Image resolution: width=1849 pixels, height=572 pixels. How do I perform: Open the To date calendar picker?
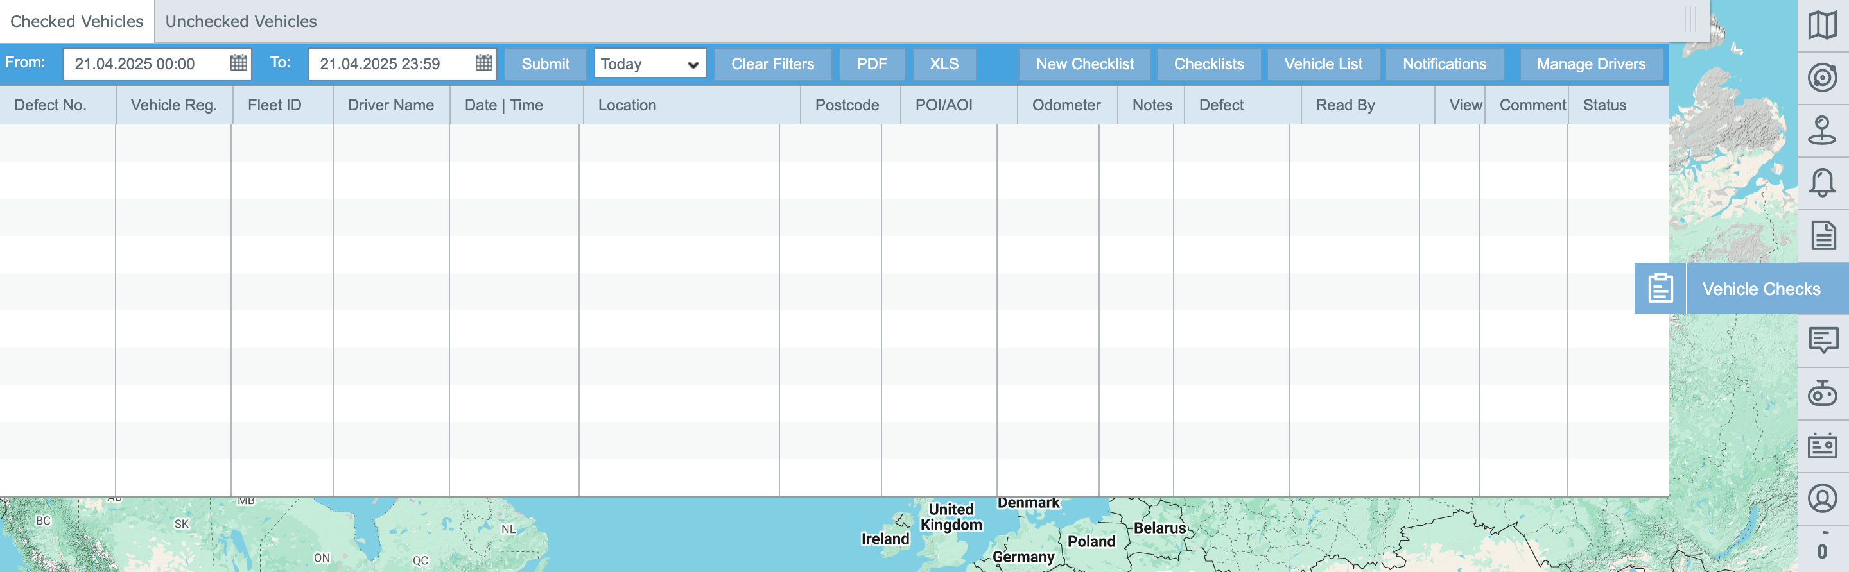click(x=484, y=63)
